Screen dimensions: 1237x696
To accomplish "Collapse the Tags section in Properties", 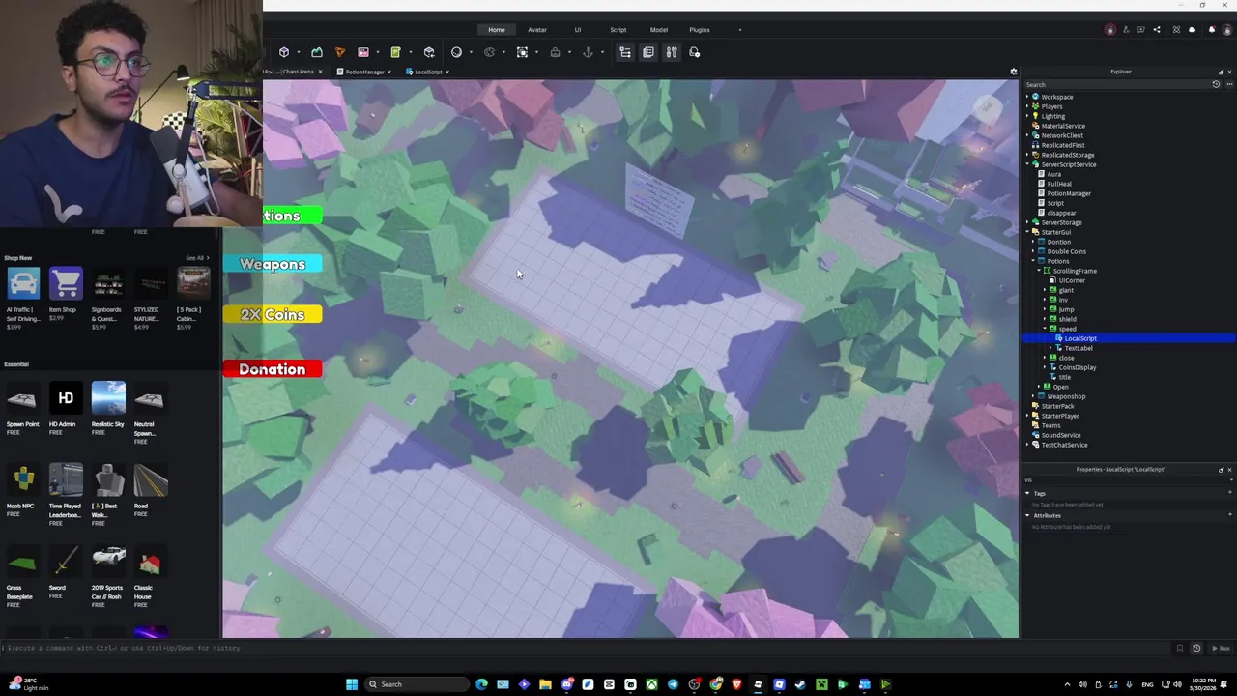I will tap(1027, 493).
